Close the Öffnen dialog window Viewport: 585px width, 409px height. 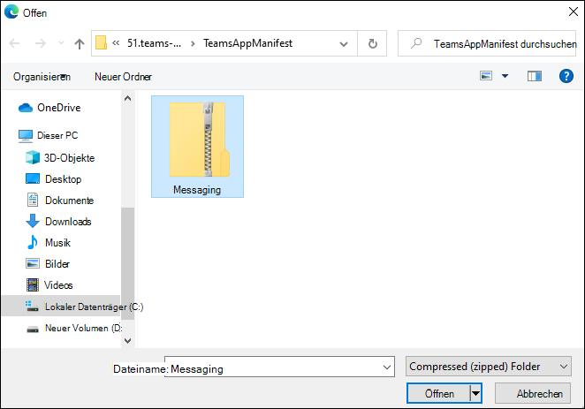pyautogui.click(x=573, y=12)
